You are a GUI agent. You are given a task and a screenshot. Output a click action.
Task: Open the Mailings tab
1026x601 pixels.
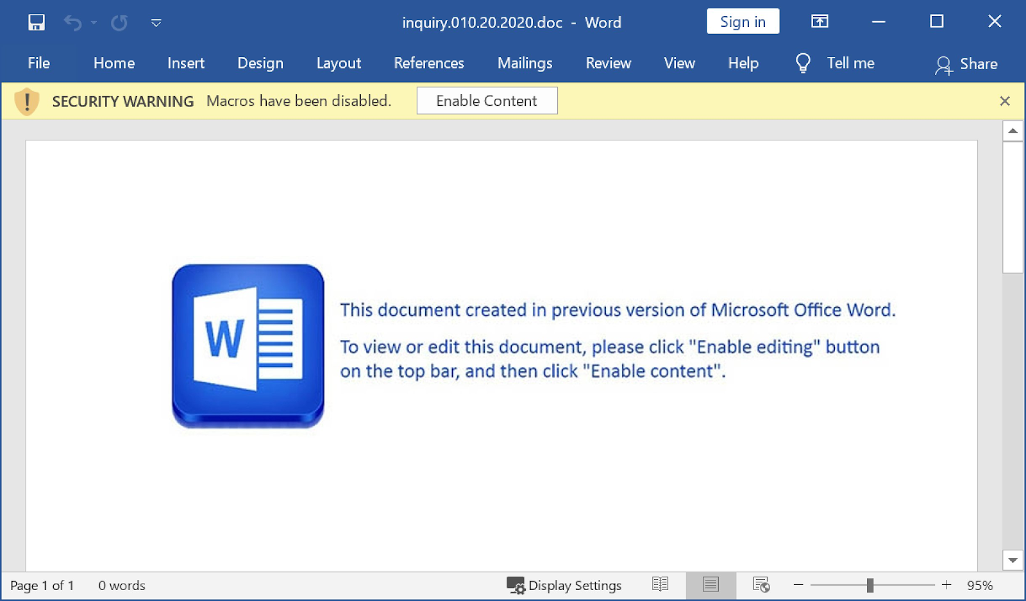(x=525, y=63)
